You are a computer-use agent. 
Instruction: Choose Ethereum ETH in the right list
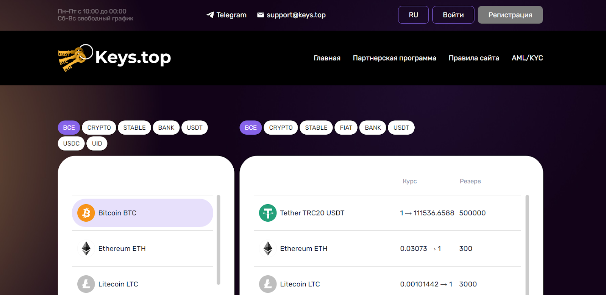click(x=387, y=248)
